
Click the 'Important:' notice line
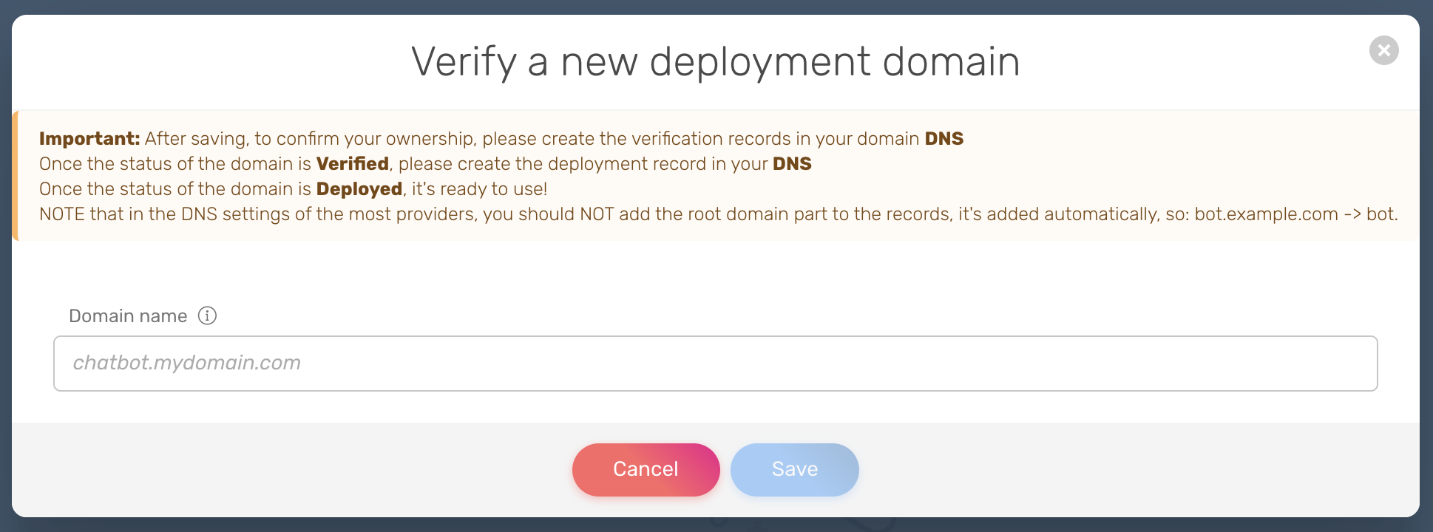click(x=501, y=139)
